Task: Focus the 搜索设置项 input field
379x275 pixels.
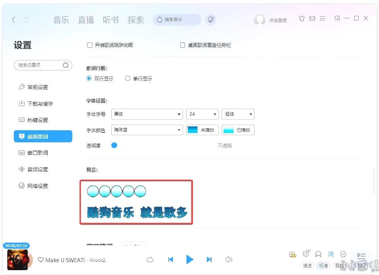Action: [x=43, y=65]
